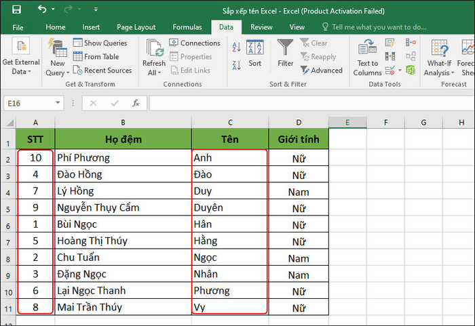Open What-If Analysis menu
This screenshot has height=326, width=475.
(439, 58)
